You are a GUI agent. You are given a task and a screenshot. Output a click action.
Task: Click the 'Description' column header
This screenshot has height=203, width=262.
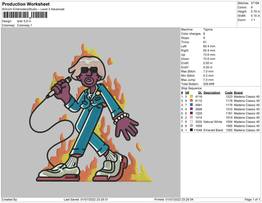(212, 93)
